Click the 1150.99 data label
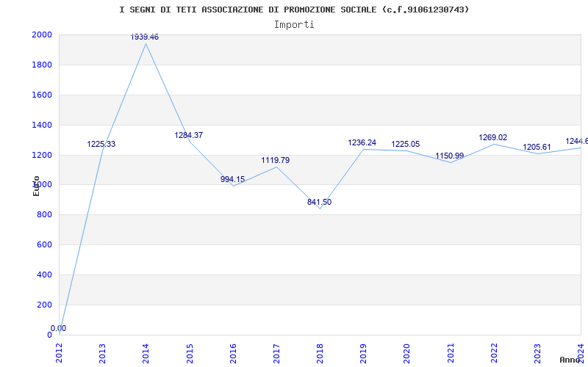The width and height of the screenshot is (588, 367). [449, 156]
